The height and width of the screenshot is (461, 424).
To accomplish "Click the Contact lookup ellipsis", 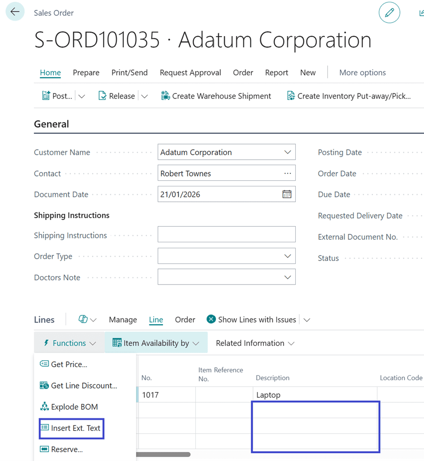I will [x=287, y=173].
